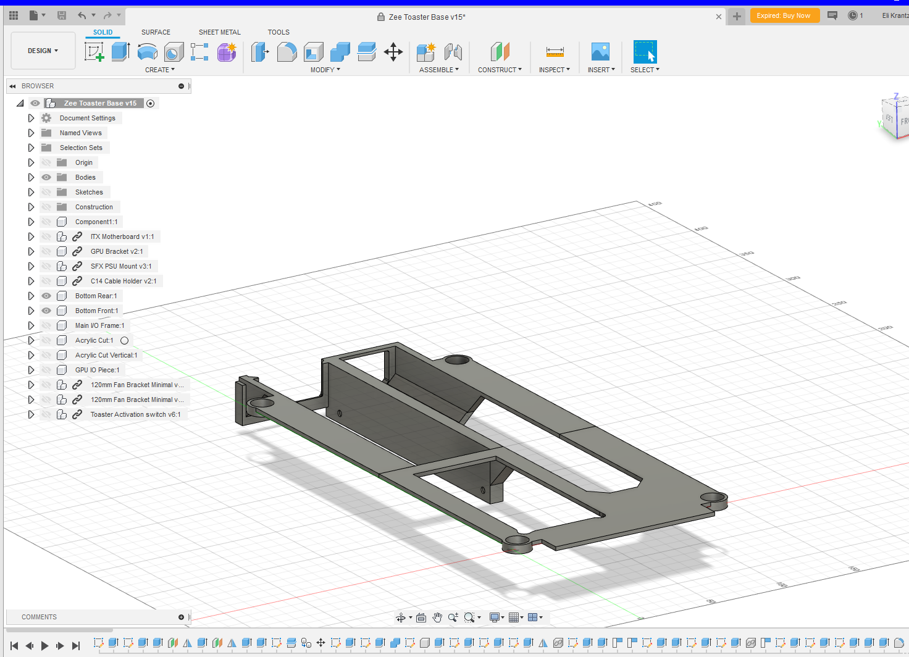
Task: Expand the Named Views tree node
Action: (31, 133)
